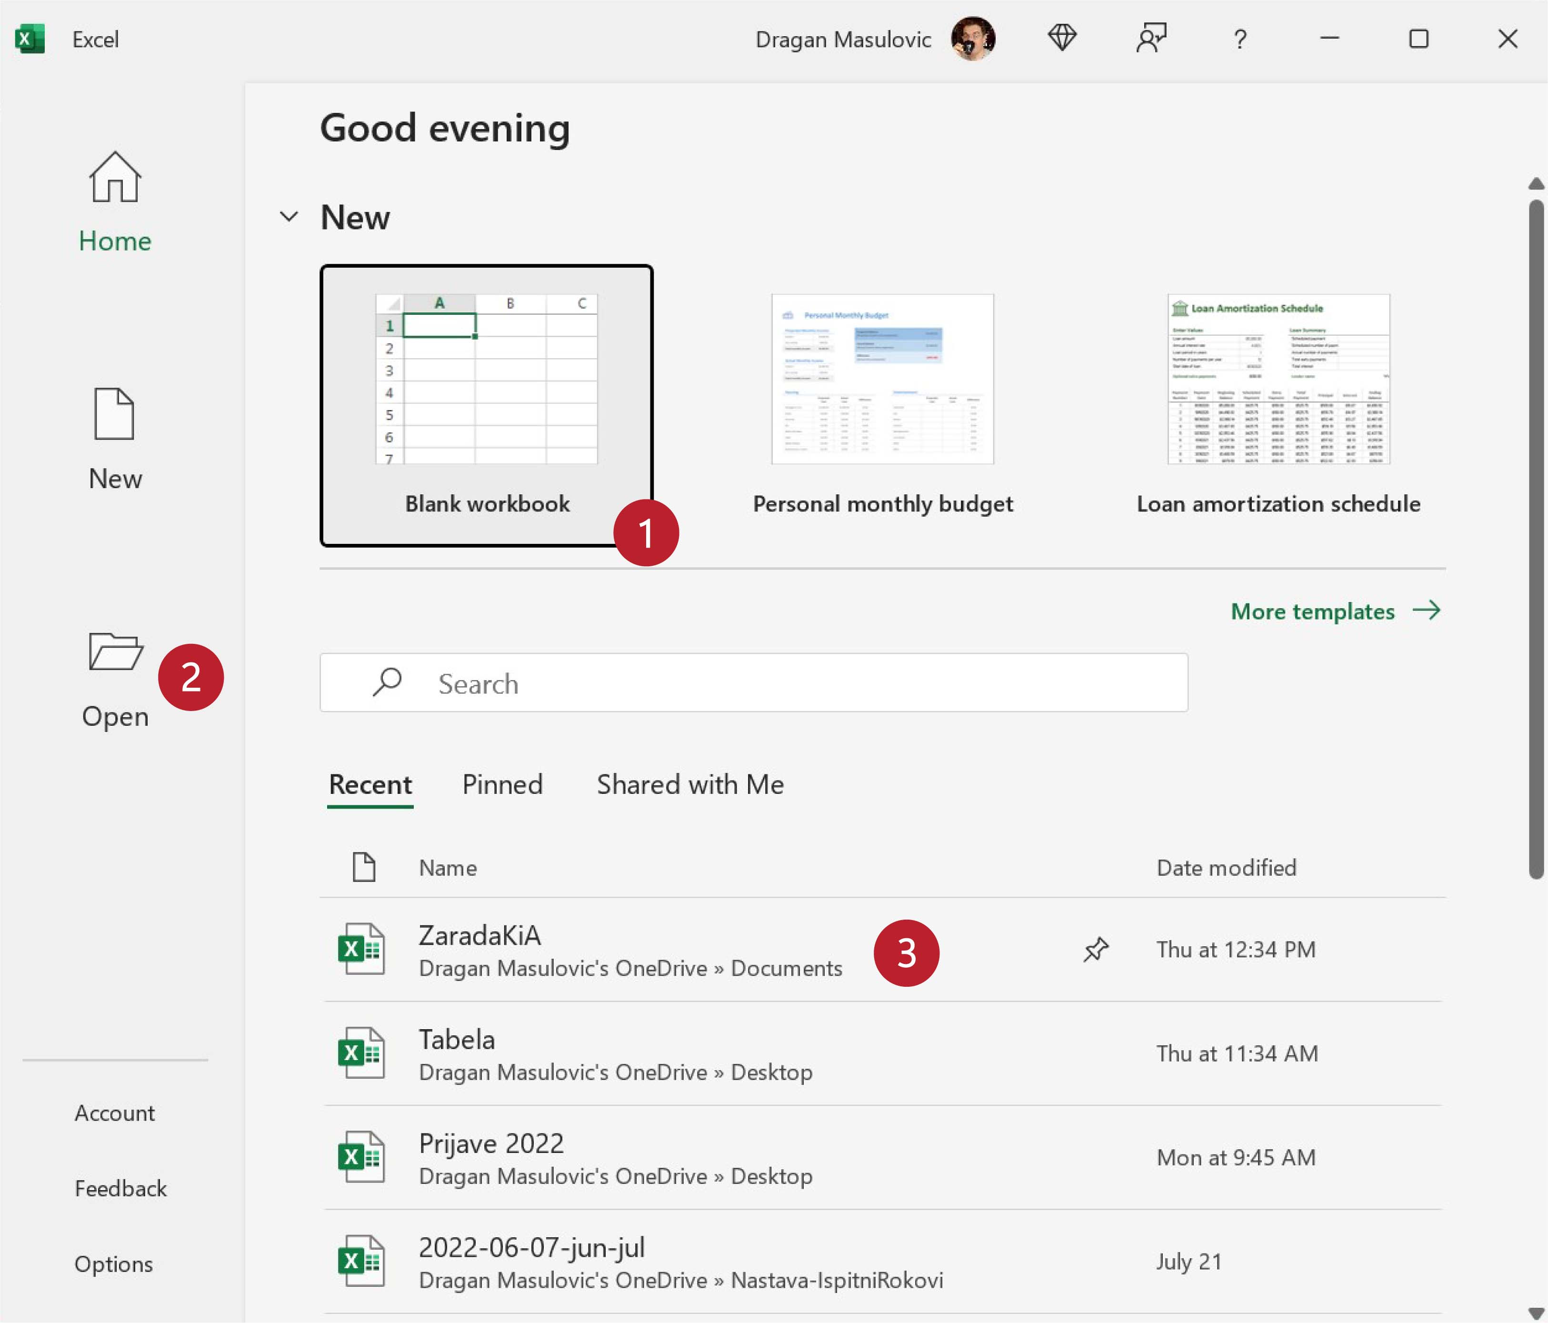Screen dimensions: 1548x1323
Task: Click scrollbar down arrow
Action: point(1536,1313)
